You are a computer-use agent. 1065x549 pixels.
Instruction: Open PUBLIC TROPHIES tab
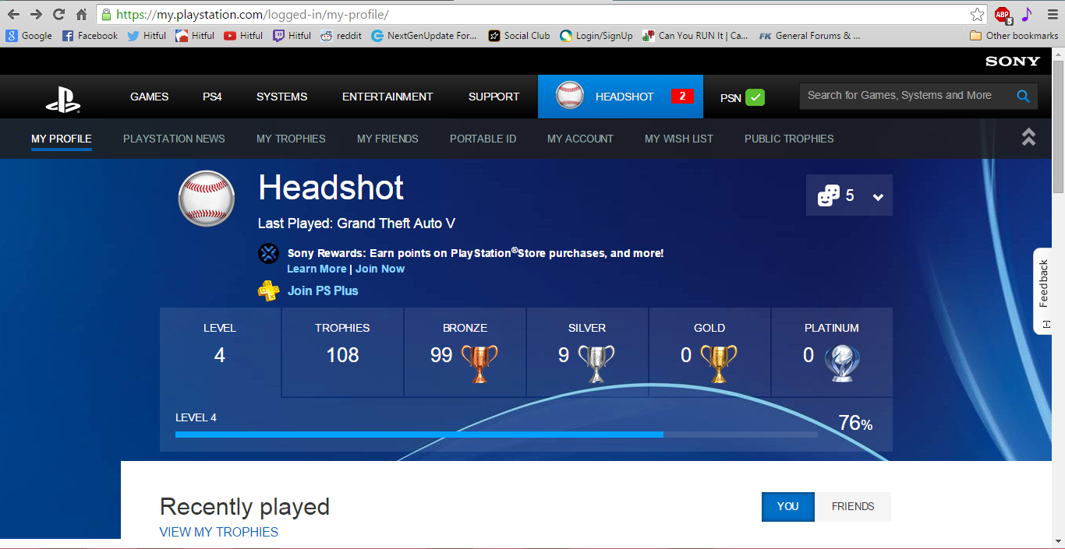[x=789, y=139]
